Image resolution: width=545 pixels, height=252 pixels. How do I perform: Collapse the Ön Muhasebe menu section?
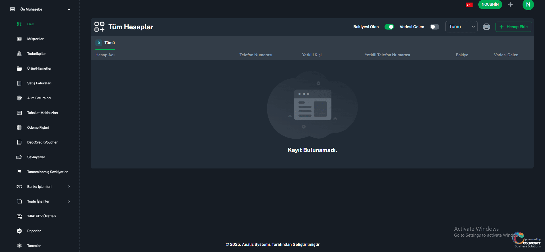point(69,9)
